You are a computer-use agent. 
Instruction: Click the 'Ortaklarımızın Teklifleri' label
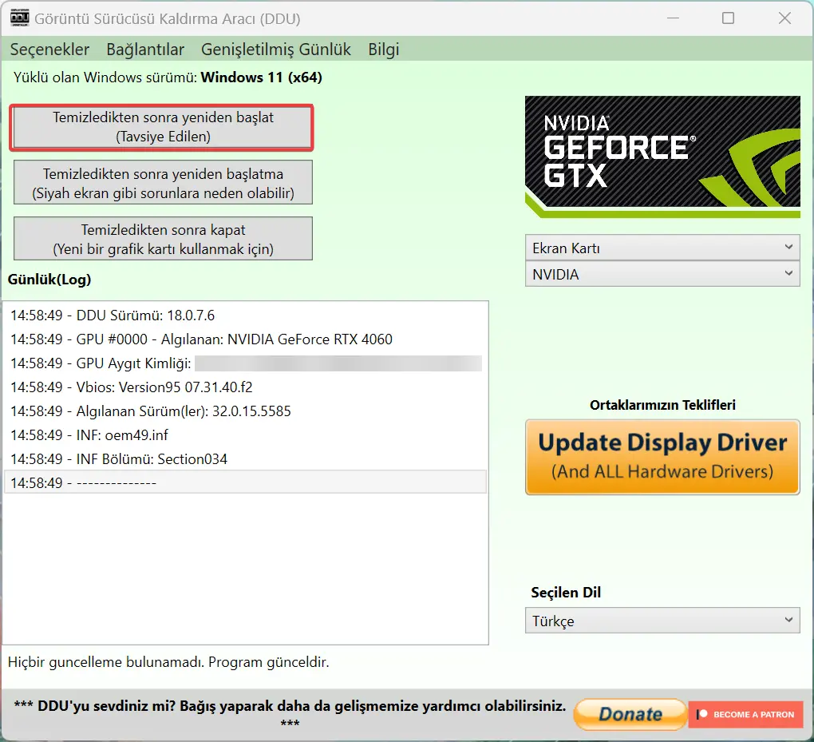[x=662, y=405]
